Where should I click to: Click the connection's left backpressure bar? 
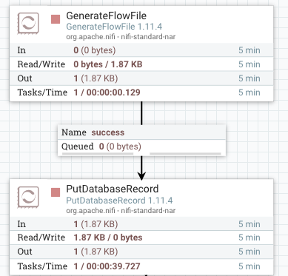pos(98,154)
